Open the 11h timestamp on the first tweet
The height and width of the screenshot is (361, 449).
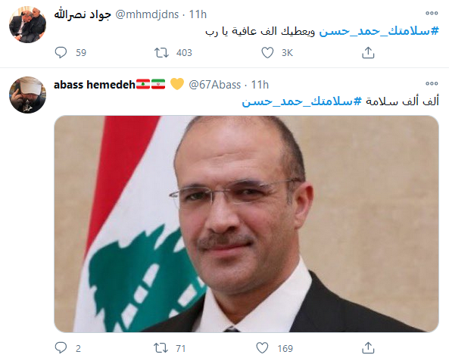click(x=198, y=14)
